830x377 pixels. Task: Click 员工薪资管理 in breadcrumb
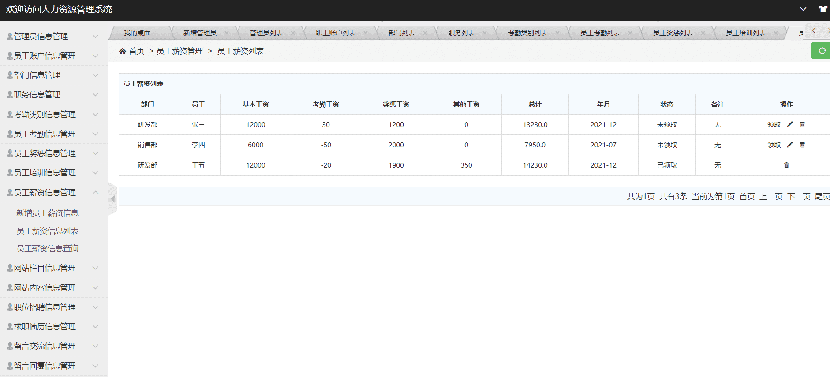tap(179, 51)
